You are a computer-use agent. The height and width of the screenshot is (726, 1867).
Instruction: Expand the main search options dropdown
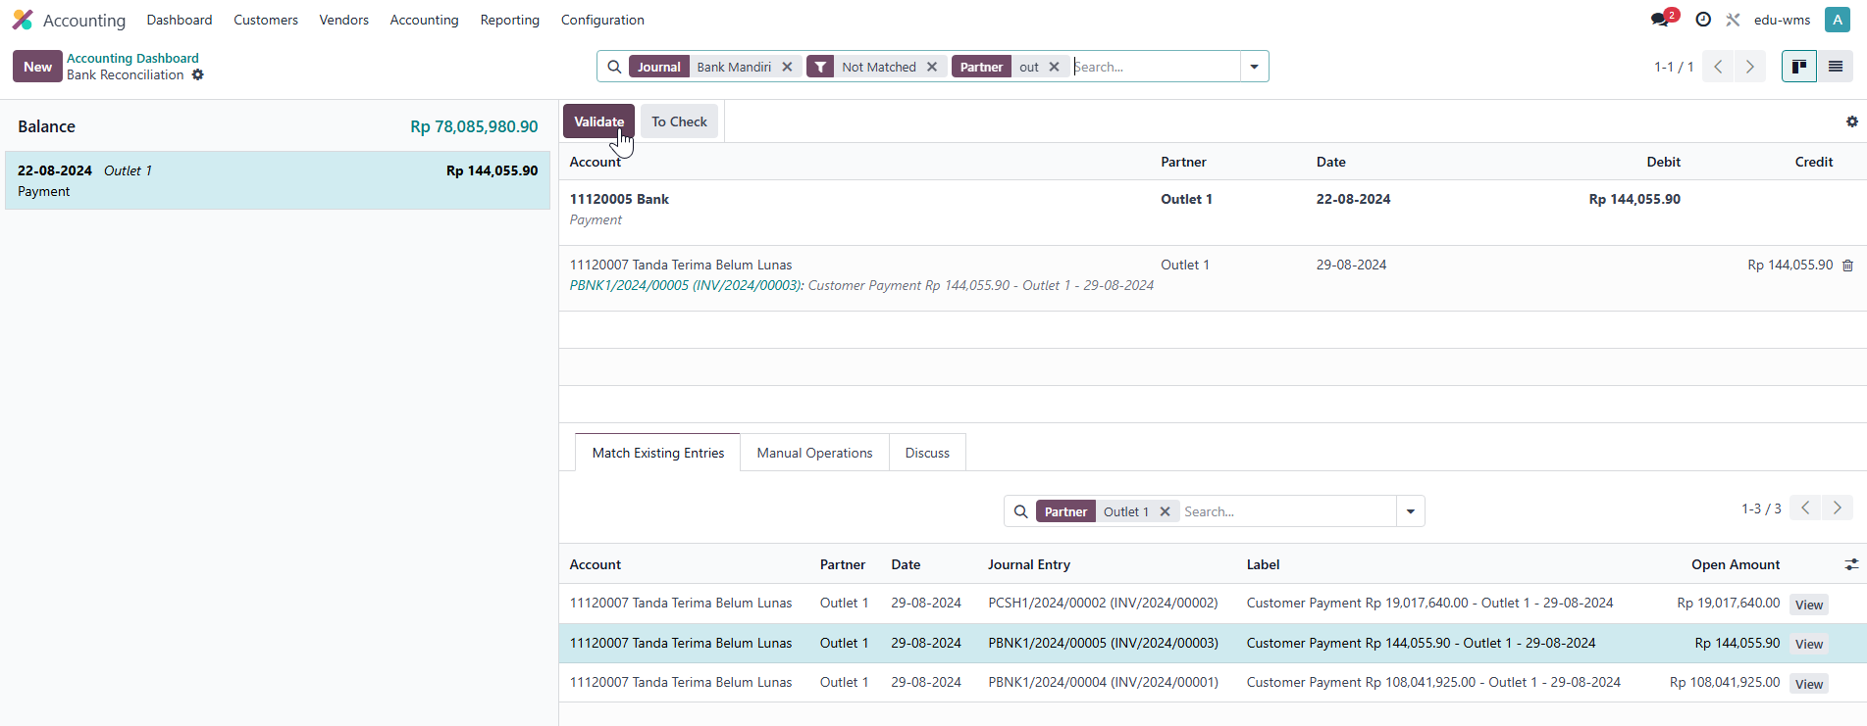coord(1254,67)
